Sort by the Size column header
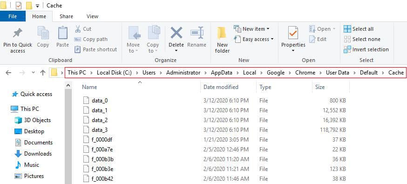Image resolution: width=407 pixels, height=184 pixels. click(x=320, y=87)
